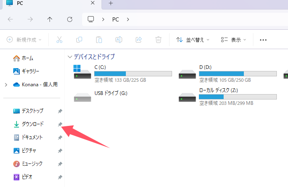Open ギャラリー in the sidebar

coord(26,71)
